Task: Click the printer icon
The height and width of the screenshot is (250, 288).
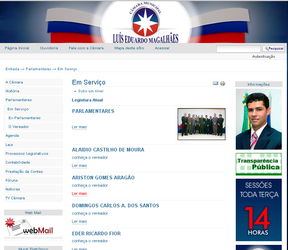Action: pos(223,83)
